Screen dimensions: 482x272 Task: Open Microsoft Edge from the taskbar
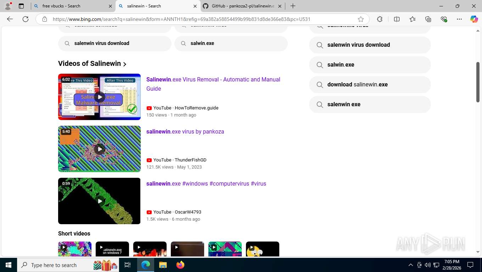[x=146, y=265]
